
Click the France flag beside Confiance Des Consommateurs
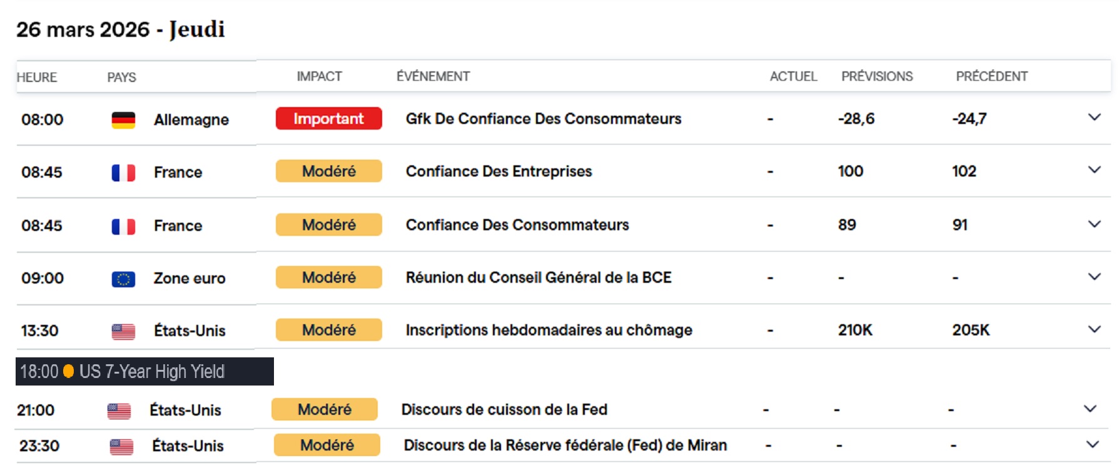[x=123, y=227]
